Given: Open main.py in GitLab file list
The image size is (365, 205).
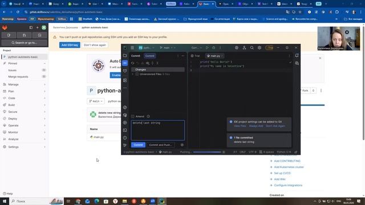Looking at the screenshot, I should (99, 137).
